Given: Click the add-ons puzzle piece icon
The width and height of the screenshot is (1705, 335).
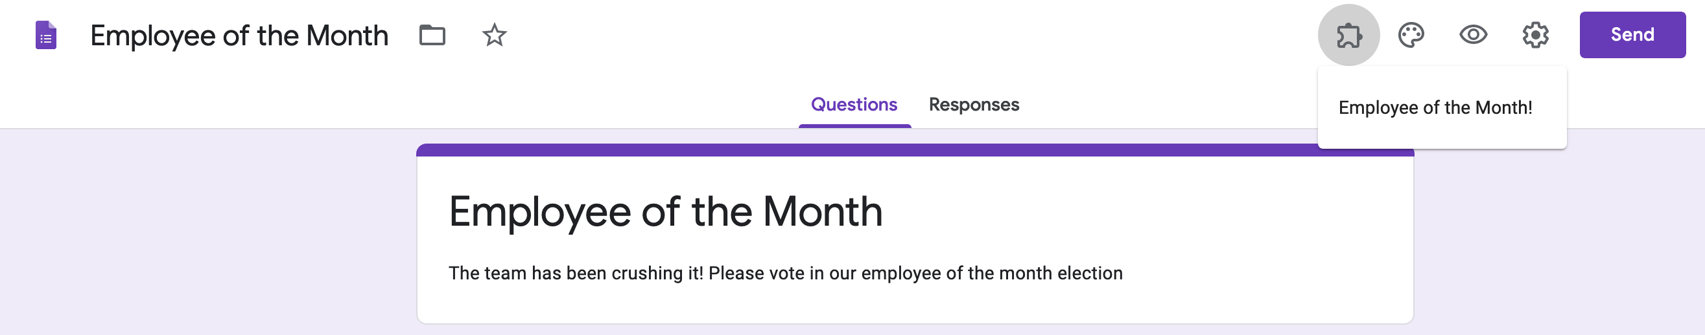Looking at the screenshot, I should pos(1348,35).
